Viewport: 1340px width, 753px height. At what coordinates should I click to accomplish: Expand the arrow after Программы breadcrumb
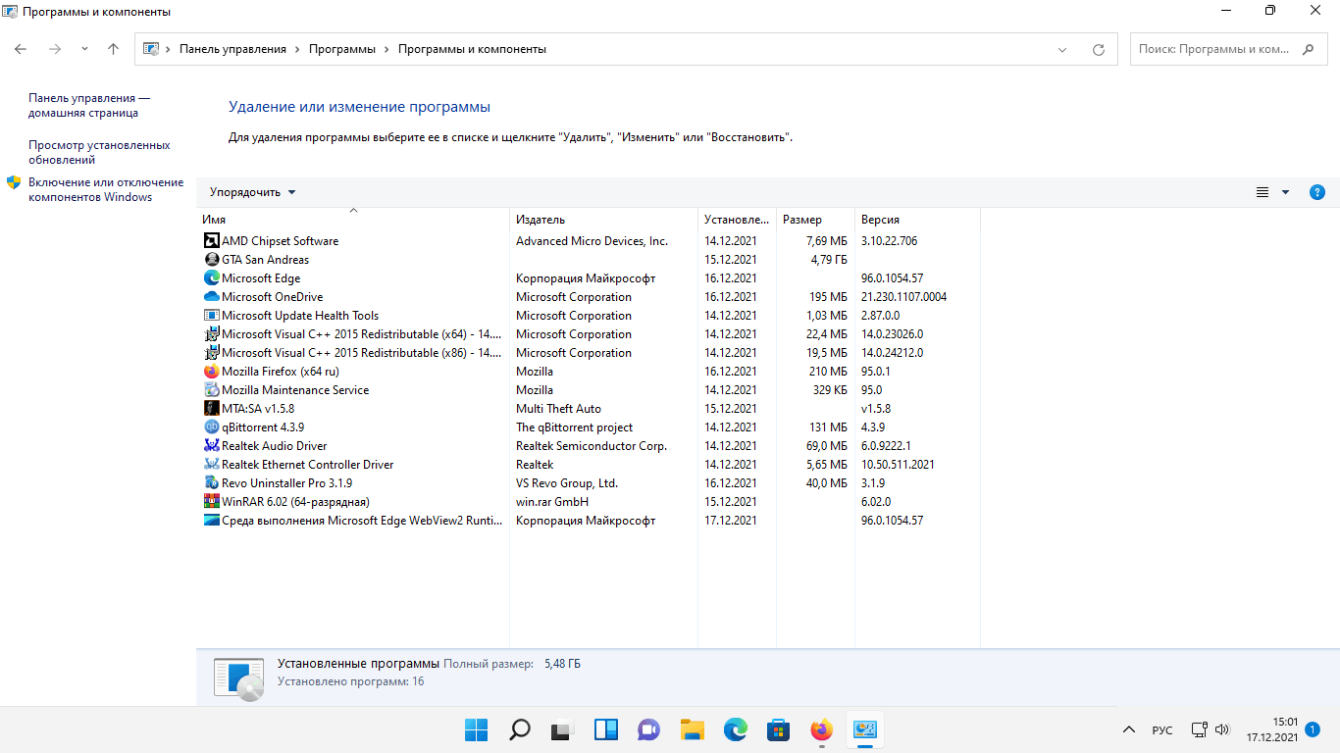pos(387,49)
